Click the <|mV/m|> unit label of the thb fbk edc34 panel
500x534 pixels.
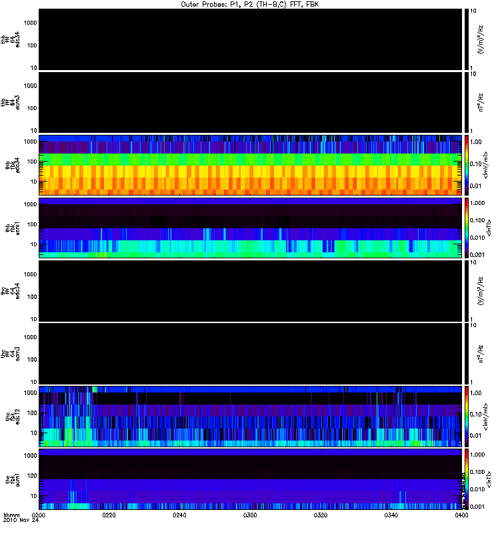tap(485, 165)
